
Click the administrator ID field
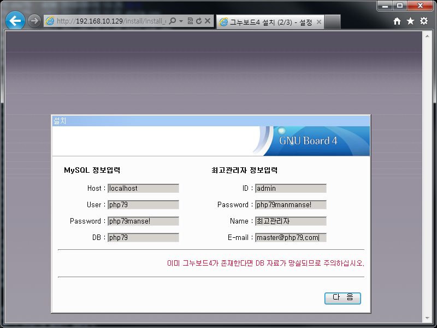tap(291, 188)
